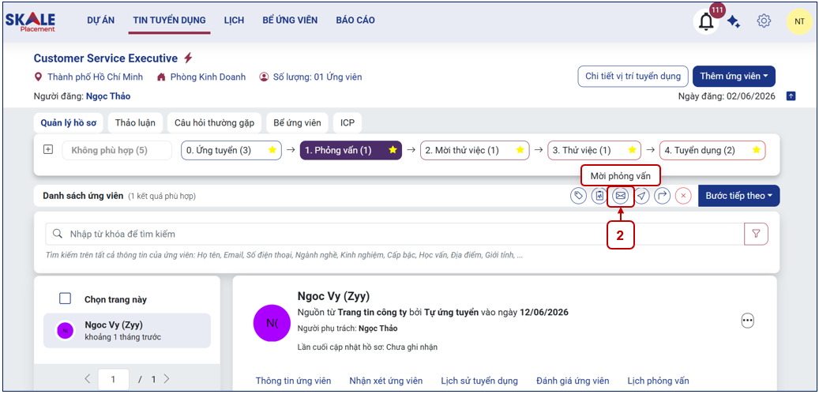Click the upward arrow icon beside Ngày đăng
819x394 pixels.
[x=791, y=96]
